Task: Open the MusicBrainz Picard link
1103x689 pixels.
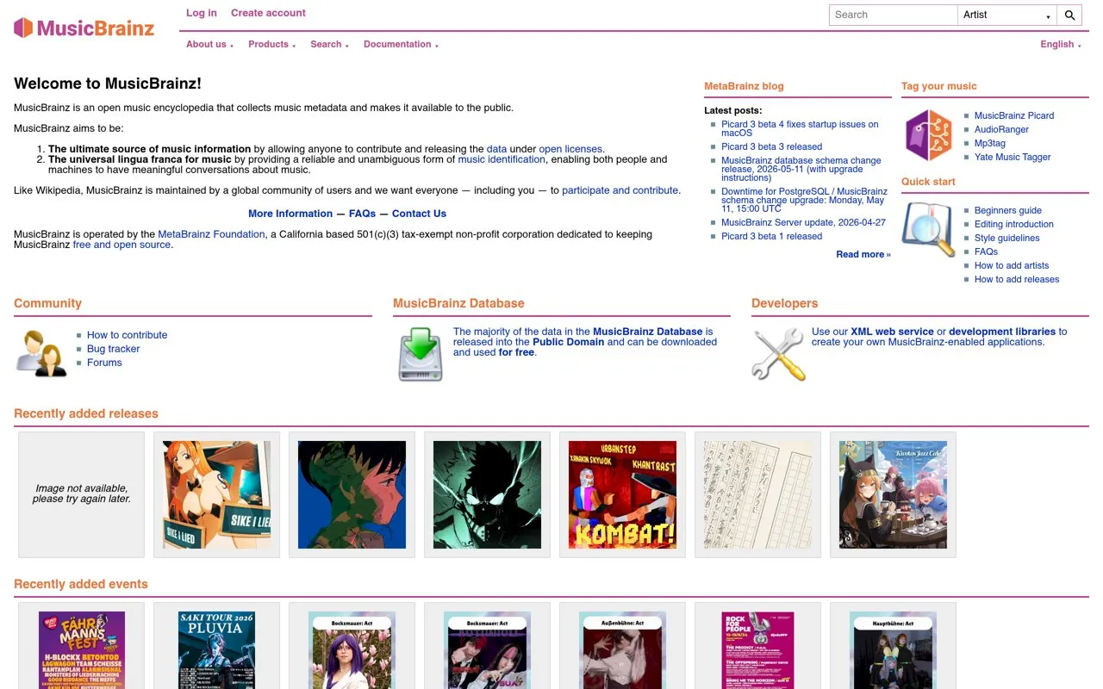Action: tap(1014, 115)
